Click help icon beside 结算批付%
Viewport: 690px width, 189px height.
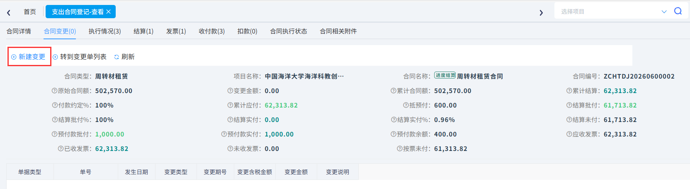pyautogui.click(x=54, y=120)
